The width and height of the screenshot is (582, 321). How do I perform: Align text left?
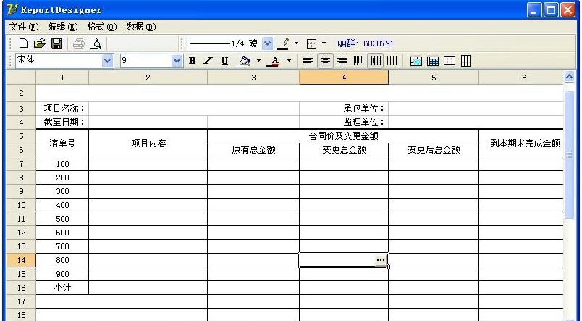pyautogui.click(x=308, y=61)
